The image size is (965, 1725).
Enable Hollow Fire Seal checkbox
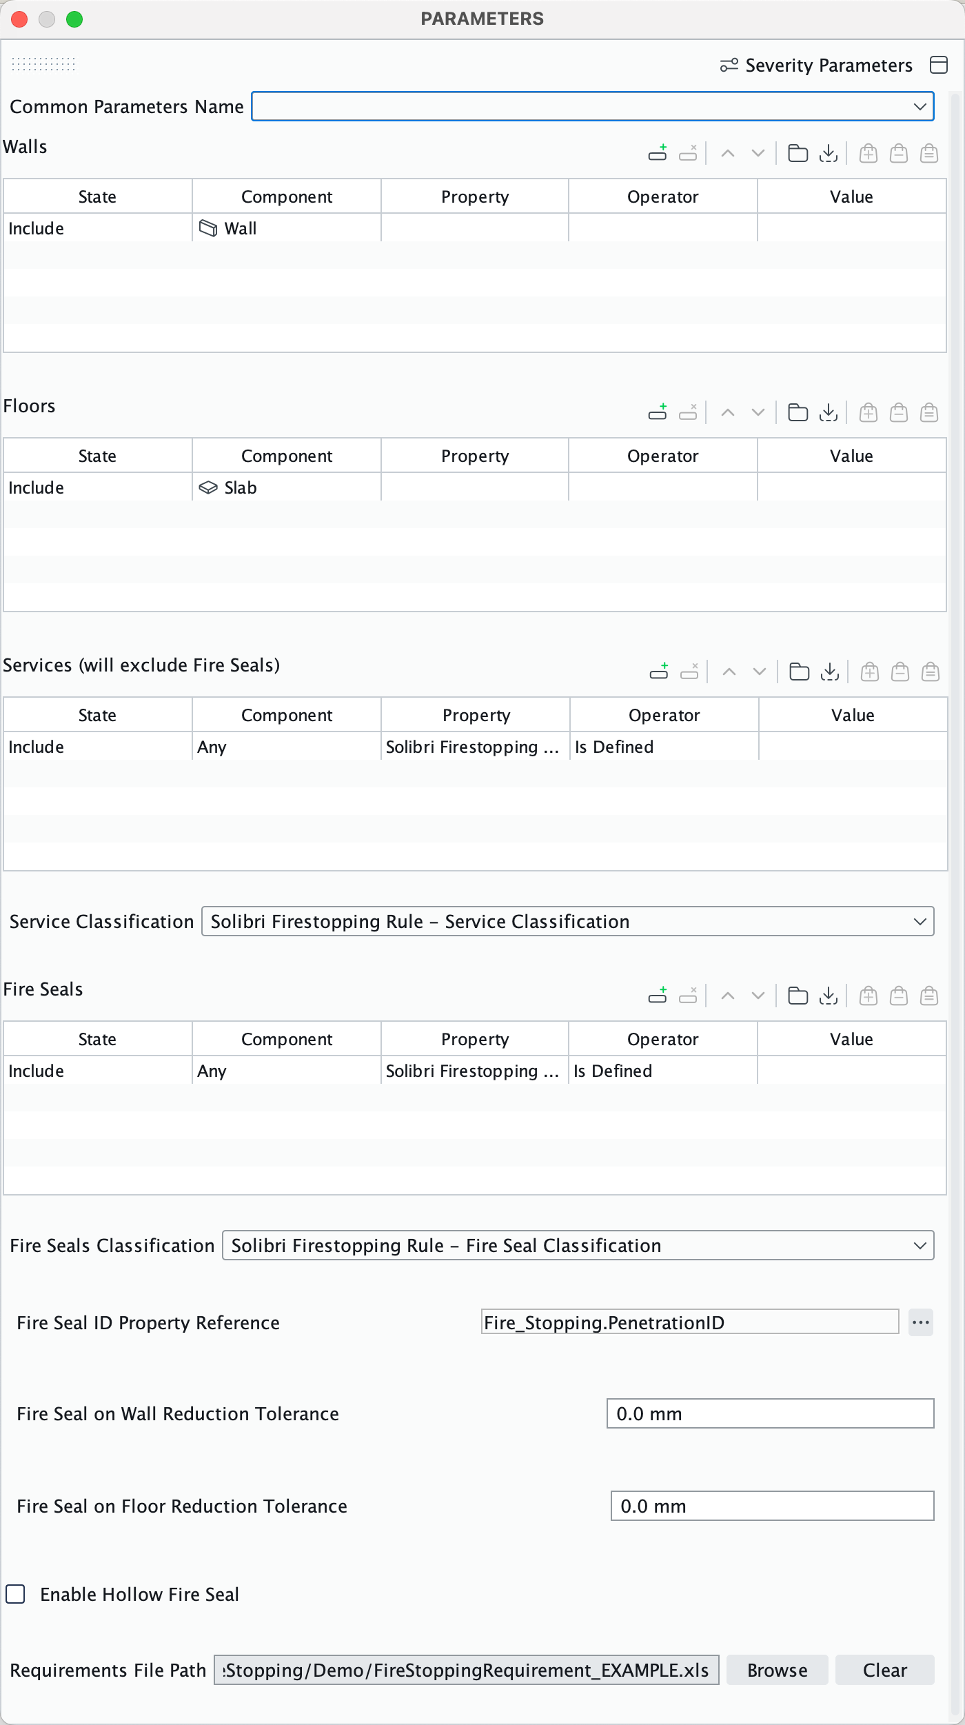pos(16,1594)
